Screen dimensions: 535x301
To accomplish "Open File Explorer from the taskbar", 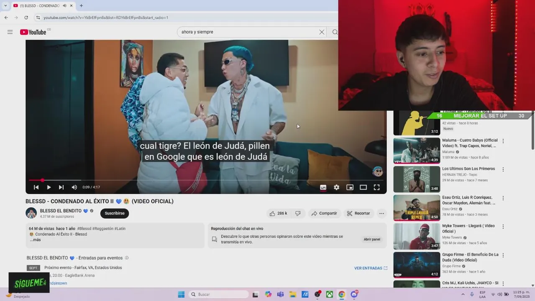I will coord(293,294).
